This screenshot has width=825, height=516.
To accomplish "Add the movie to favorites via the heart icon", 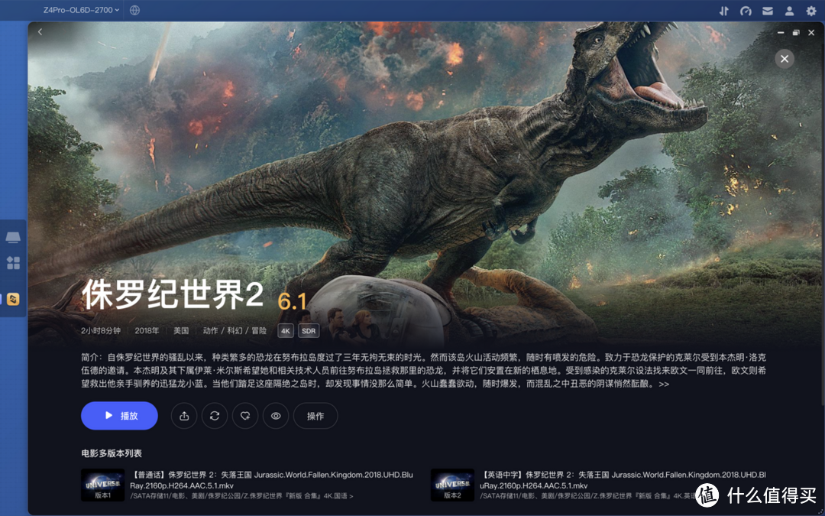I will [245, 416].
